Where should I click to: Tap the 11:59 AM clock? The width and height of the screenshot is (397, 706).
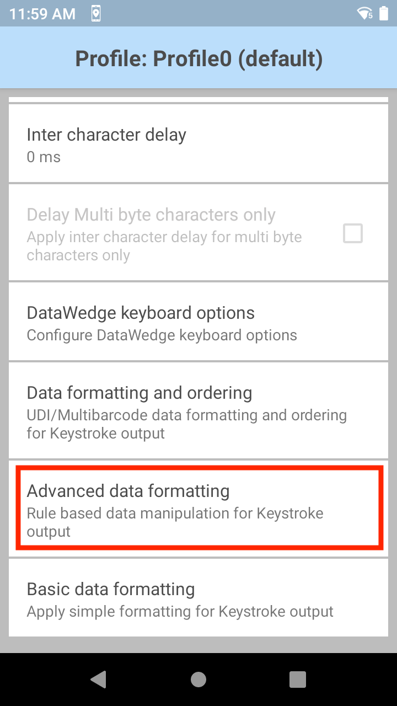(42, 14)
